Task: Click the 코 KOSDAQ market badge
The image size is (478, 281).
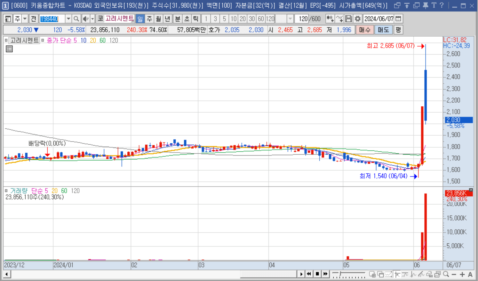Action: click(100, 19)
